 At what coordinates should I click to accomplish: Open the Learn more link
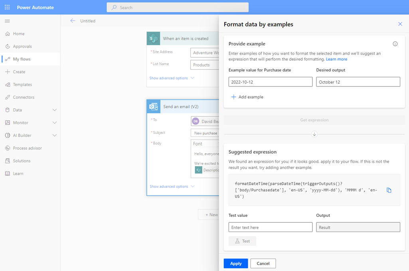(x=336, y=59)
